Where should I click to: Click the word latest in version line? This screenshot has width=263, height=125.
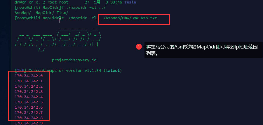point(113,71)
